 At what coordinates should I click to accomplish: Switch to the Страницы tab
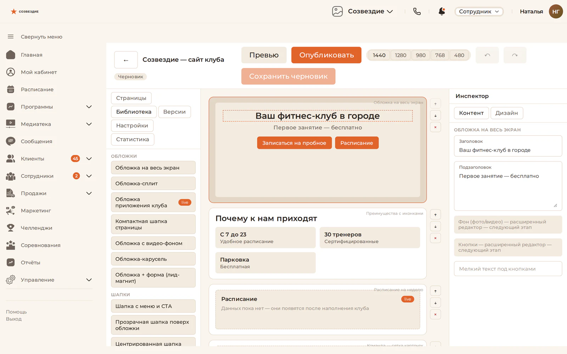(x=131, y=98)
